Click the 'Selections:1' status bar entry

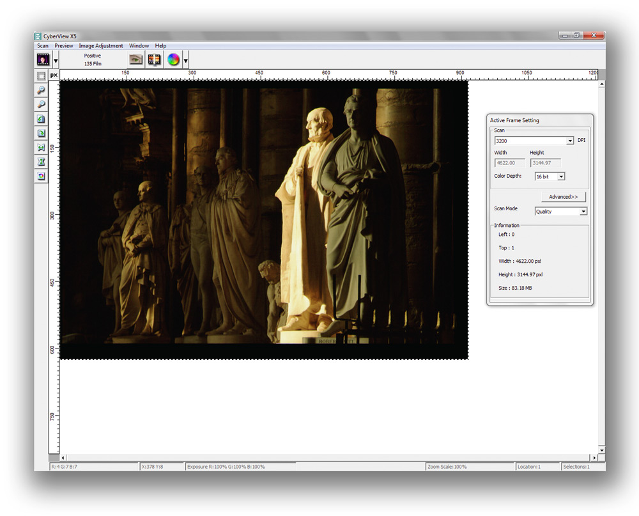click(x=576, y=467)
